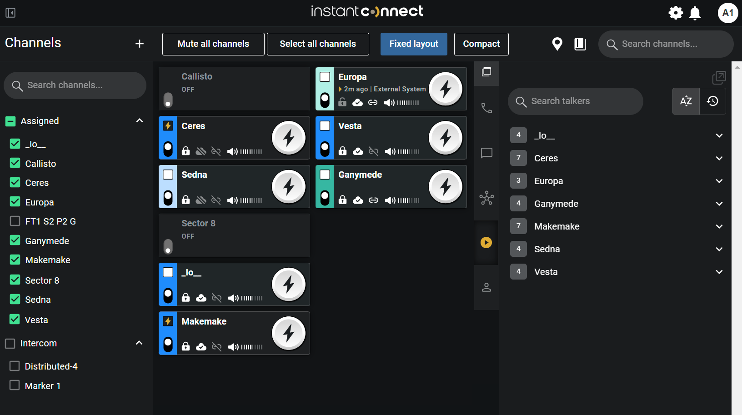
Task: Click link icon on Ganymede card
Action: [x=373, y=200]
